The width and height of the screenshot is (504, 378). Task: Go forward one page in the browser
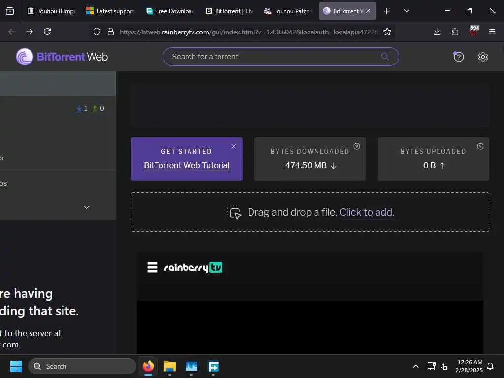(29, 31)
